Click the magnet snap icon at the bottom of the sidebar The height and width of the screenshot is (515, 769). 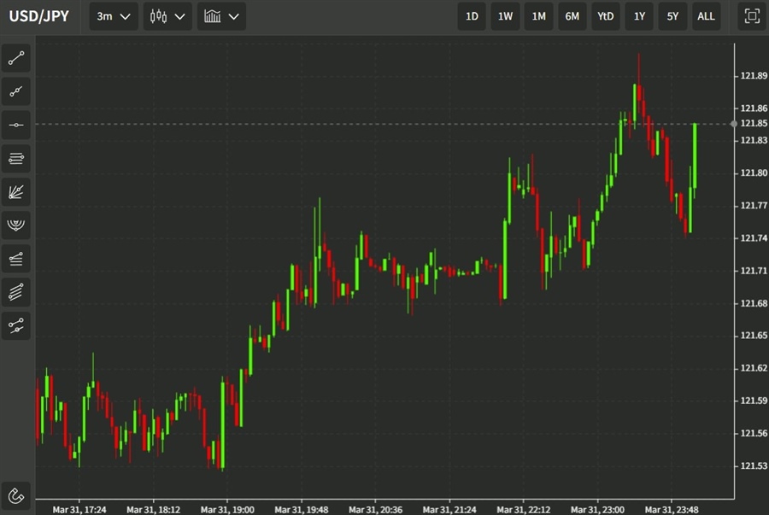click(15, 496)
